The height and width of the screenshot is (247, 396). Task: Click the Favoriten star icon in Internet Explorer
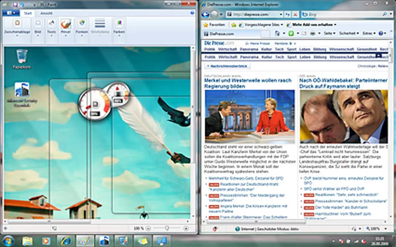pyautogui.click(x=206, y=24)
